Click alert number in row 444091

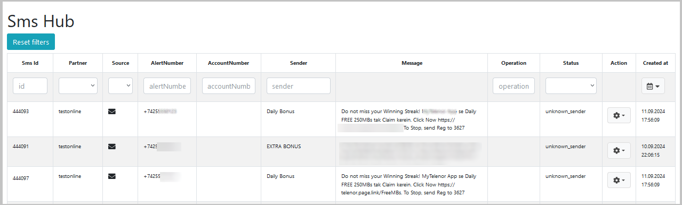point(162,146)
